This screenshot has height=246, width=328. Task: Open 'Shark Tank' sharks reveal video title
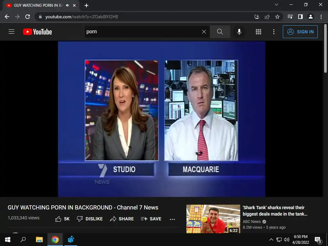275,211
